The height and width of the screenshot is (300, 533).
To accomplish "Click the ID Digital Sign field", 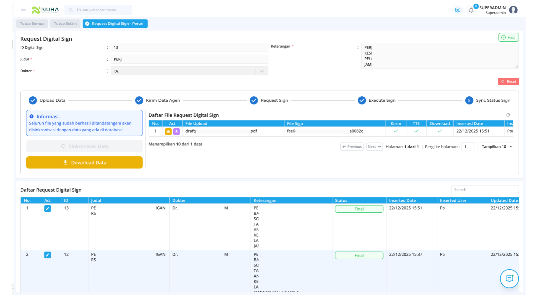I will pos(189,47).
